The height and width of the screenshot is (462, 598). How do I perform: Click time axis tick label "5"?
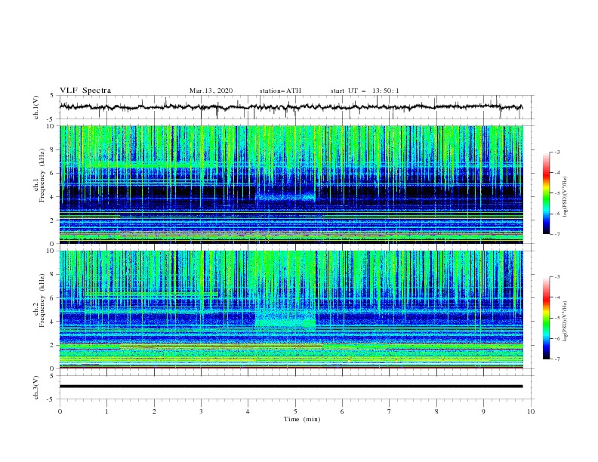295,411
